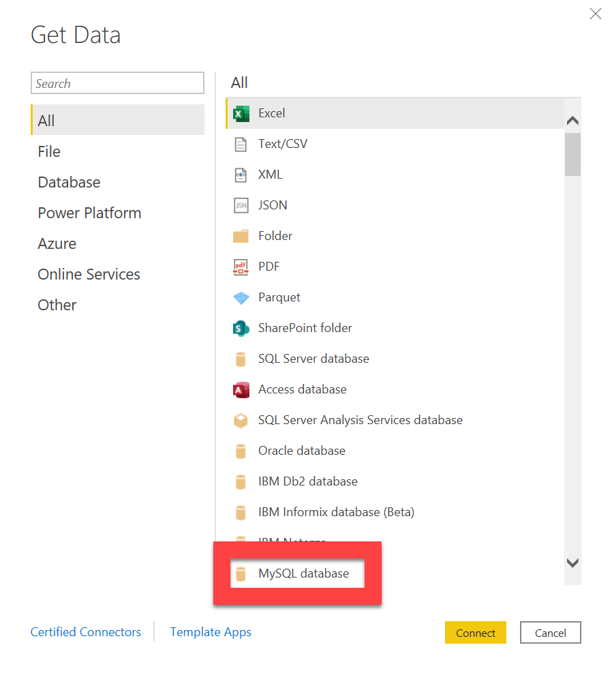612x673 pixels.
Task: Pick the XML connector
Action: tap(271, 174)
